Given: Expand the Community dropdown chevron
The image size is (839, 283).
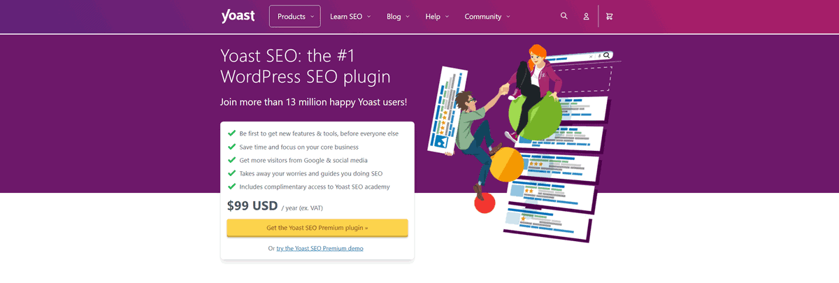Looking at the screenshot, I should (508, 16).
